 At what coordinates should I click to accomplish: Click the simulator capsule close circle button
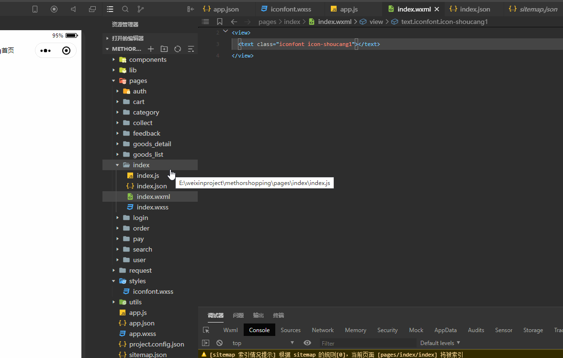tap(66, 51)
